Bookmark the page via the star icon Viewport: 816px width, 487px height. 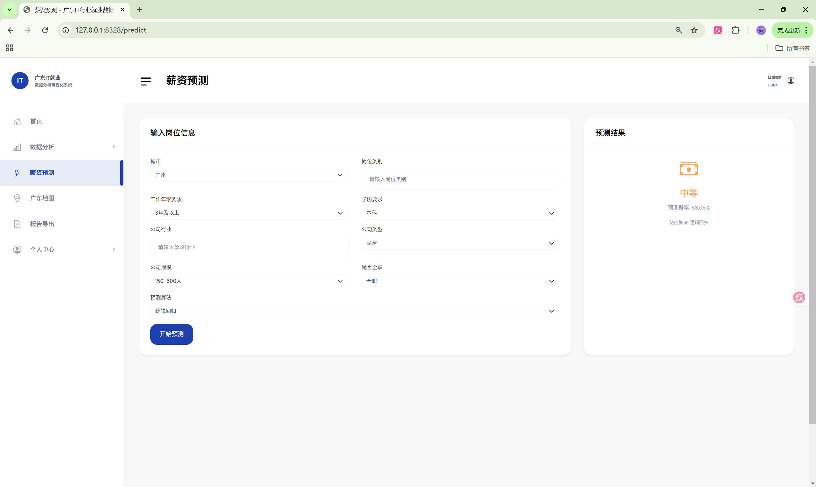pyautogui.click(x=694, y=30)
